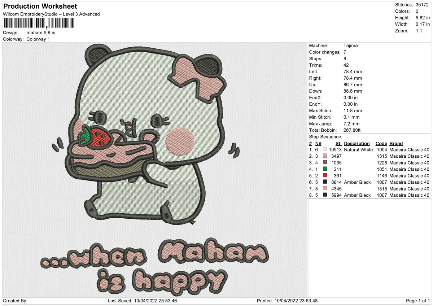Screen dimensions: 433x306
Task: Select the black swatch in stop 8
Action: pyautogui.click(x=325, y=195)
